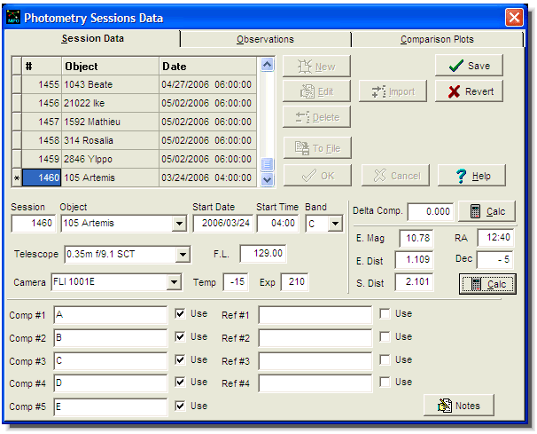The image size is (537, 434).
Task: Click the F.L. value field
Action: click(262, 254)
